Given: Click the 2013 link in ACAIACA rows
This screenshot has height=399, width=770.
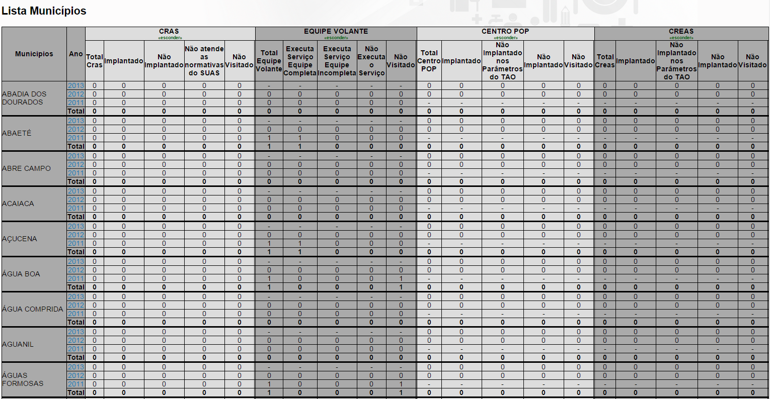Looking at the screenshot, I should click(x=76, y=191).
